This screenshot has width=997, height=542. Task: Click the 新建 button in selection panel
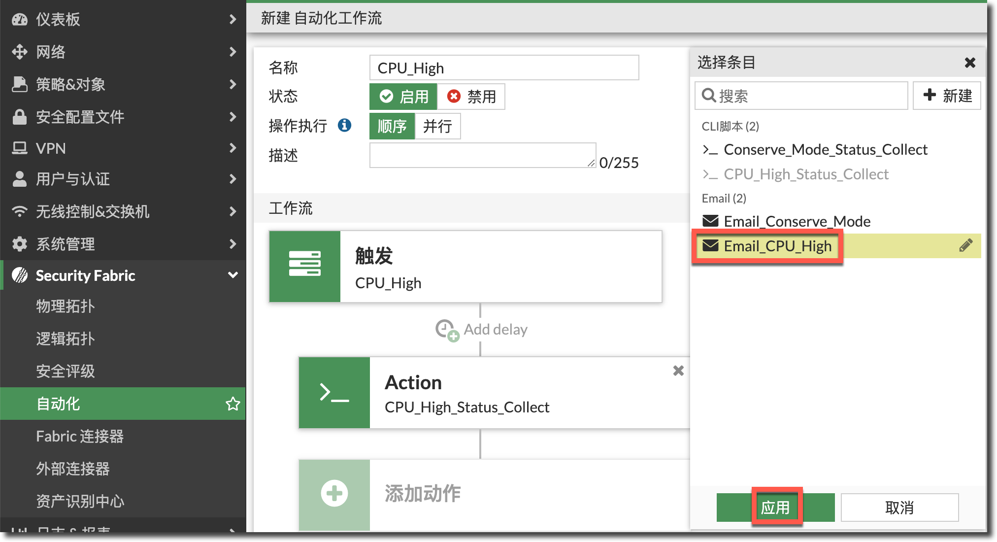point(947,96)
